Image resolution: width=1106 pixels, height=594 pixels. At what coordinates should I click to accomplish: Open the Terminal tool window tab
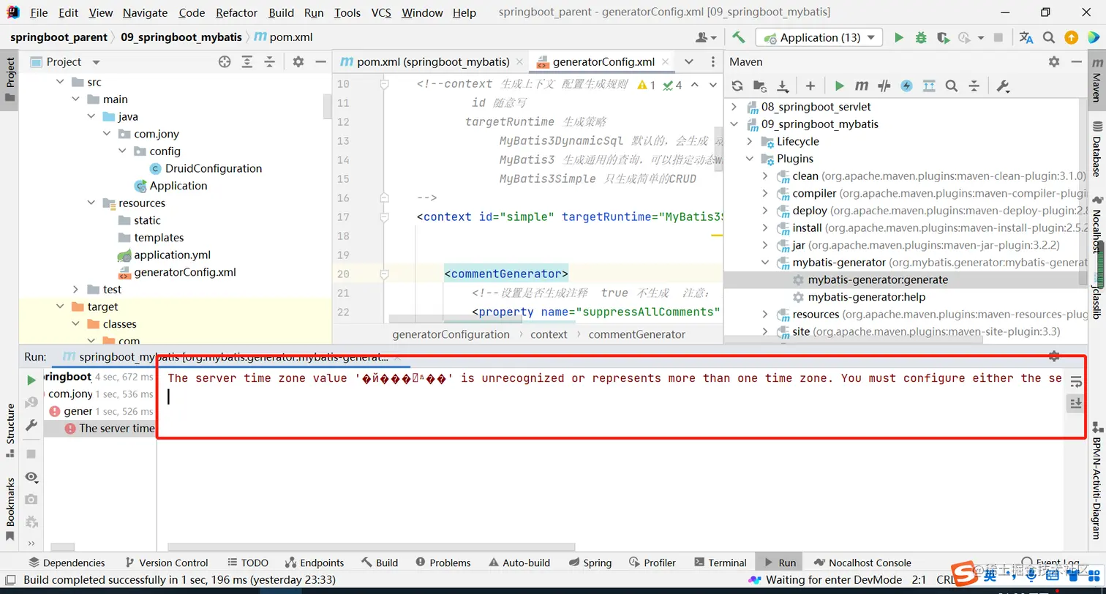click(720, 563)
